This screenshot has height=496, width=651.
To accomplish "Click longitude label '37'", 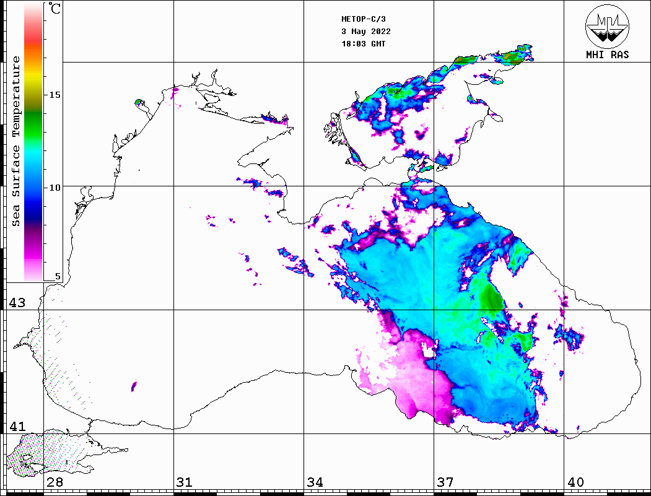I will point(445,482).
